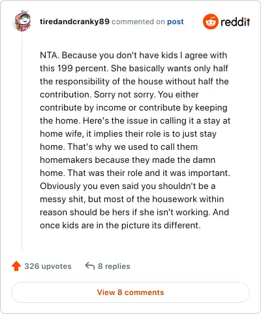Click "stay at" on the sixth comment line
Screen dimensions: 261x314
(x=217, y=121)
